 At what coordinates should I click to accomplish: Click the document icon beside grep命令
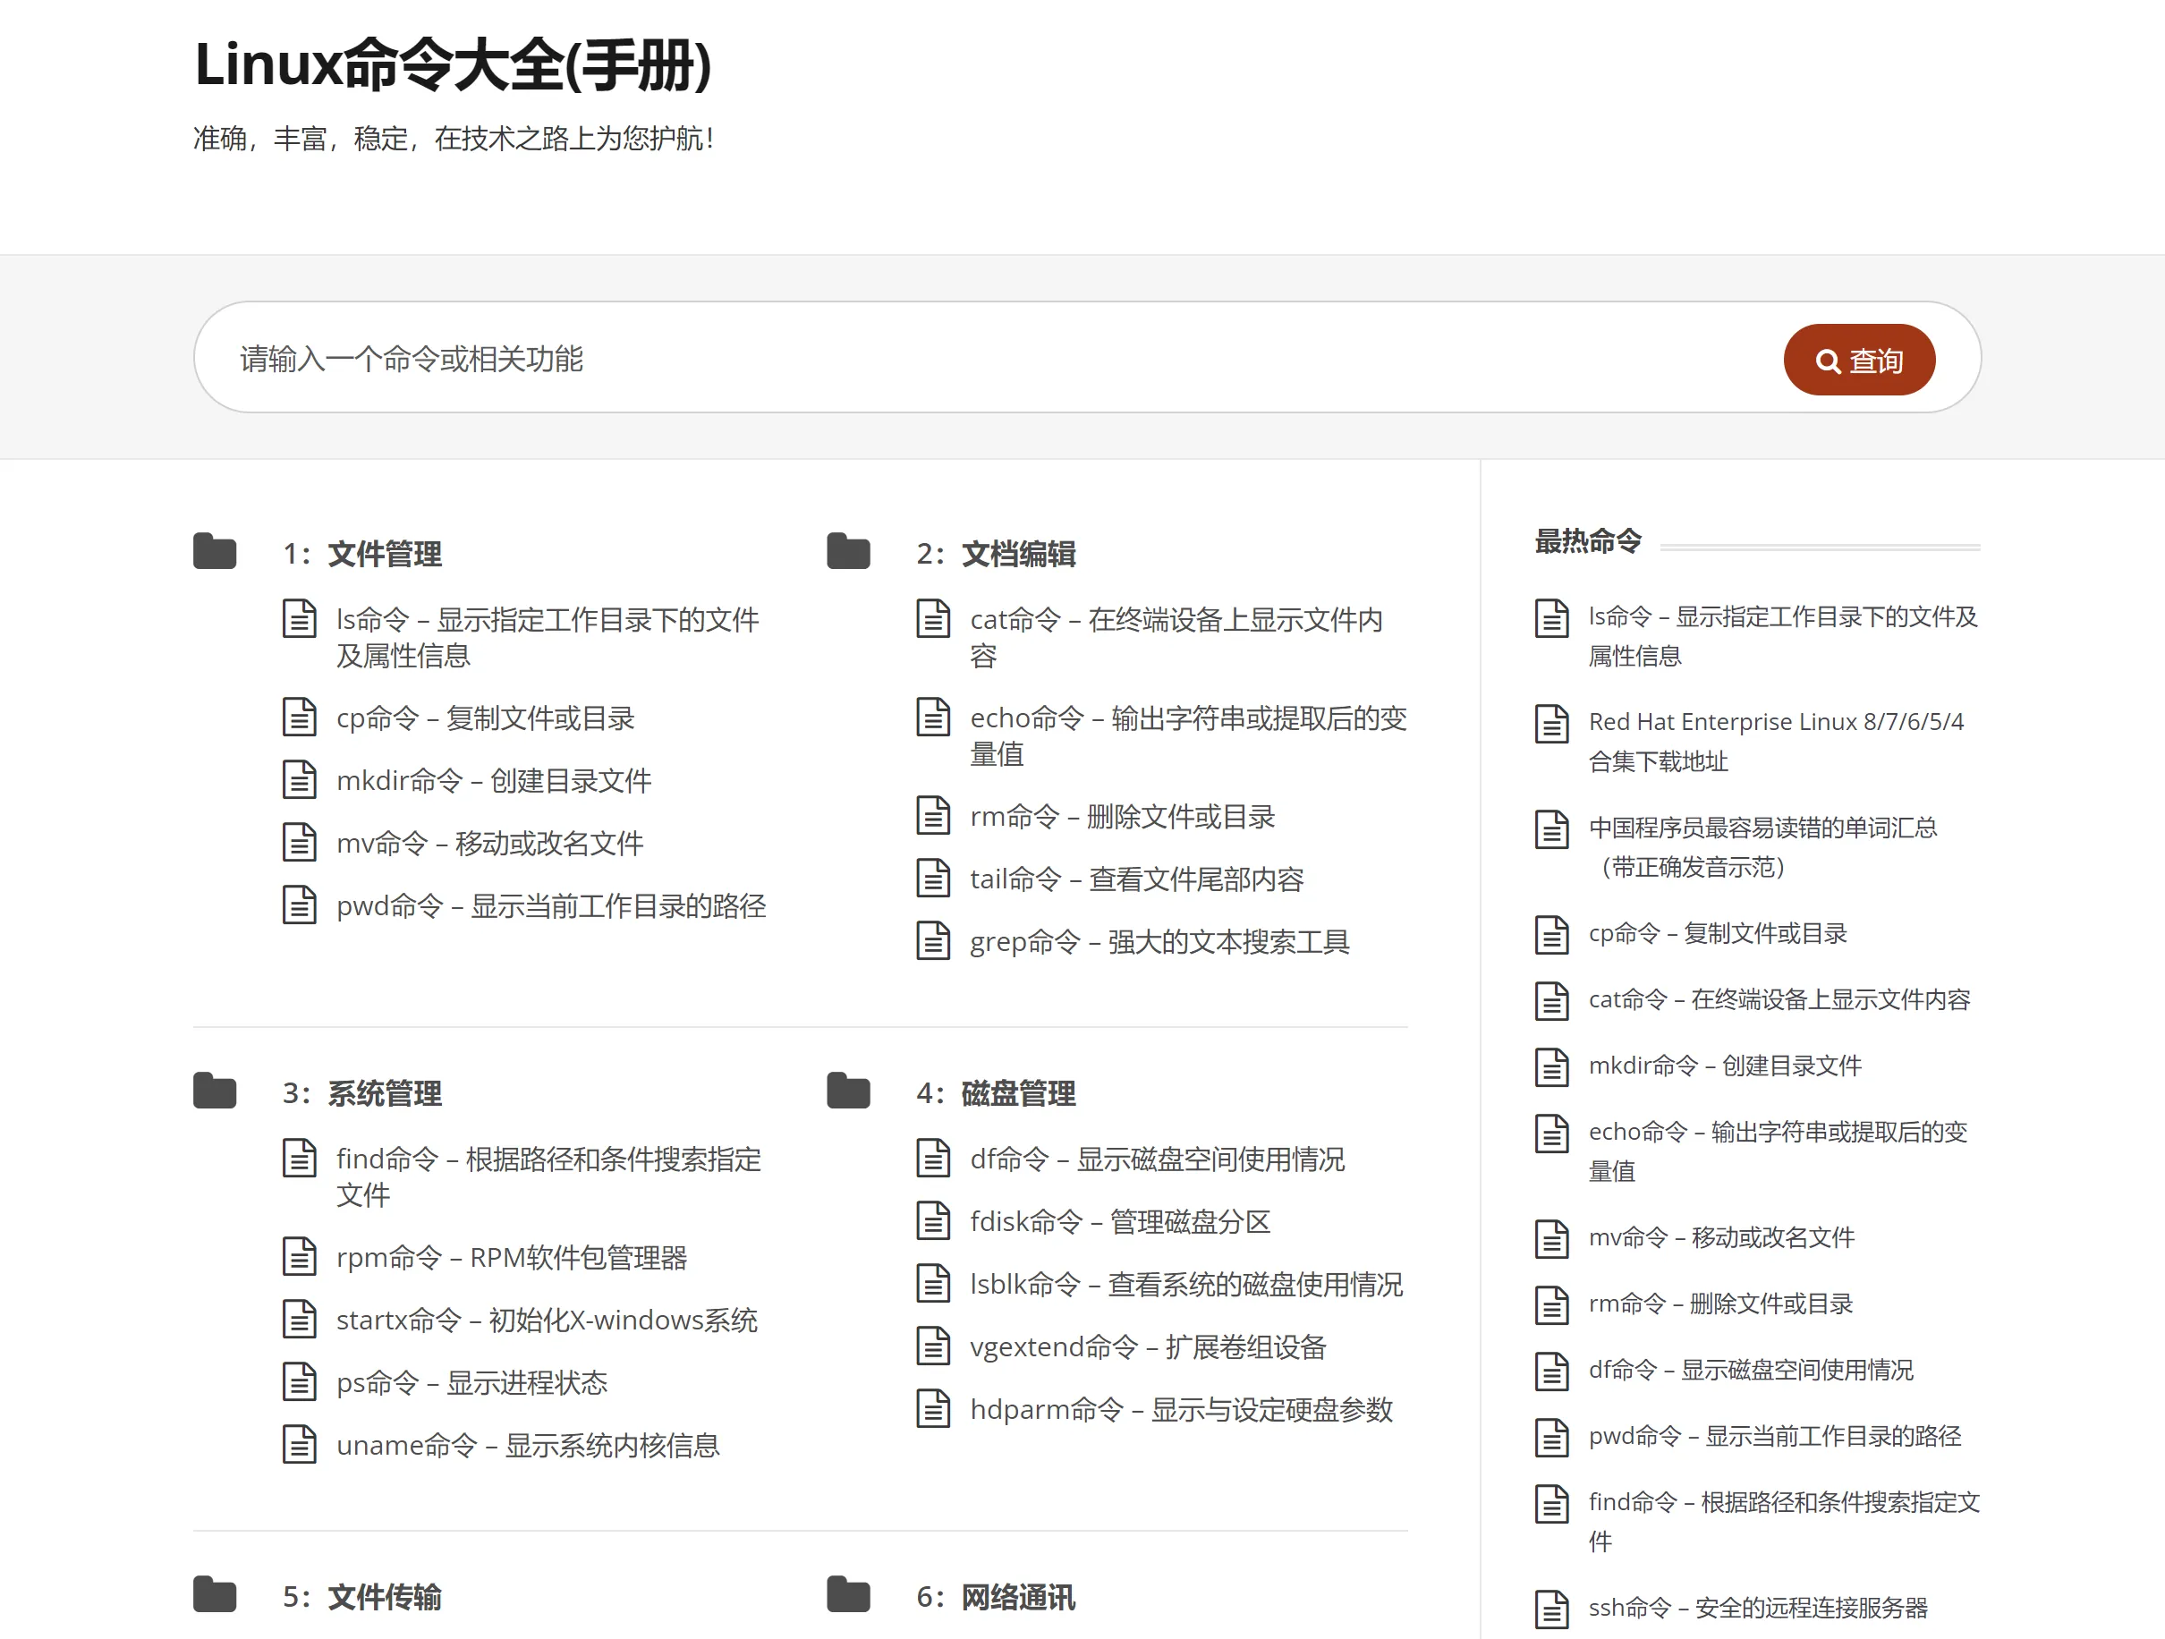click(933, 941)
